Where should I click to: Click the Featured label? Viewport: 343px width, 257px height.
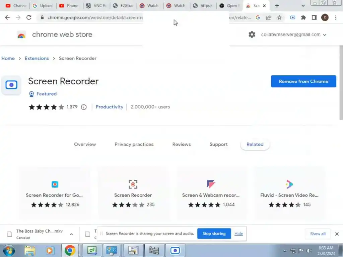(47, 94)
